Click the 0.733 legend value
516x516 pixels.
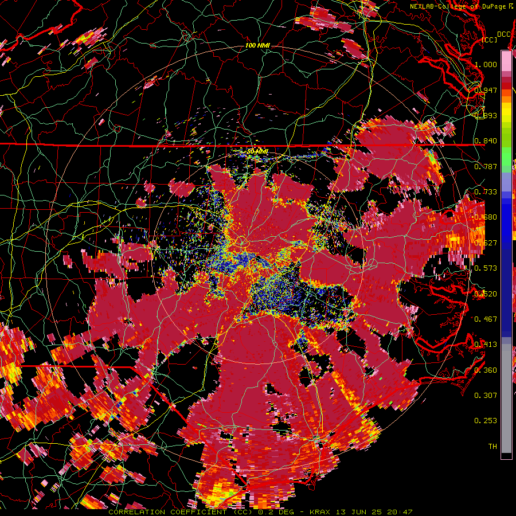coord(486,191)
